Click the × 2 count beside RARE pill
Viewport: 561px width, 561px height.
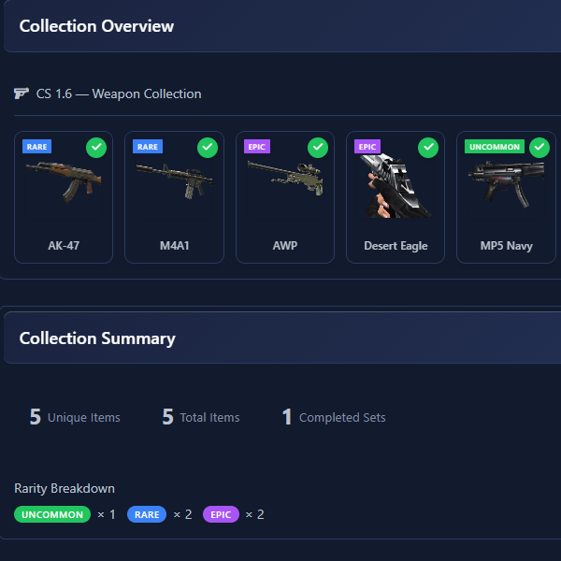[x=182, y=514]
